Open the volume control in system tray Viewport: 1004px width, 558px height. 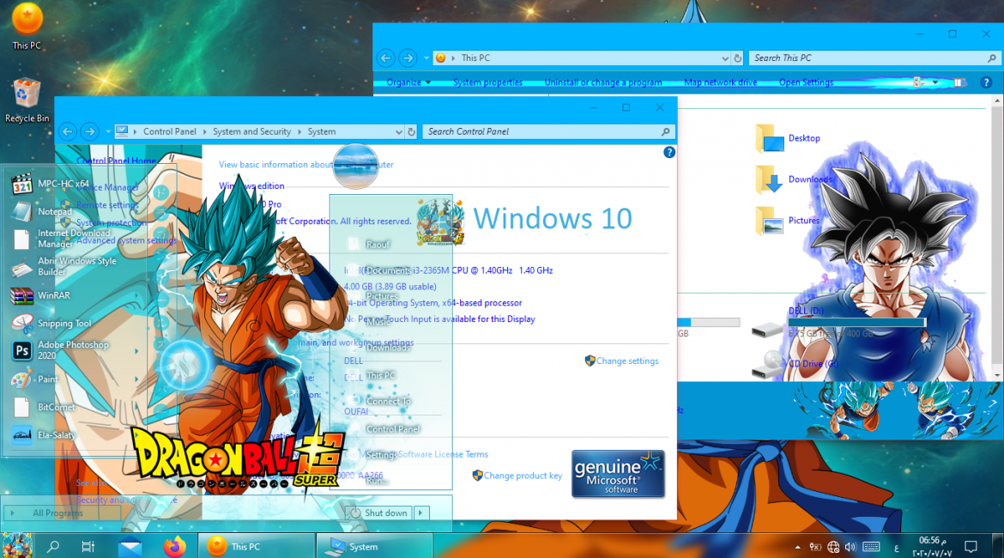coord(850,547)
